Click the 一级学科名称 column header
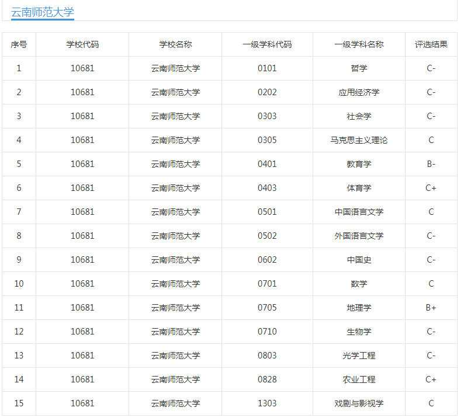Viewport: 464px width, 418px height. click(x=359, y=44)
